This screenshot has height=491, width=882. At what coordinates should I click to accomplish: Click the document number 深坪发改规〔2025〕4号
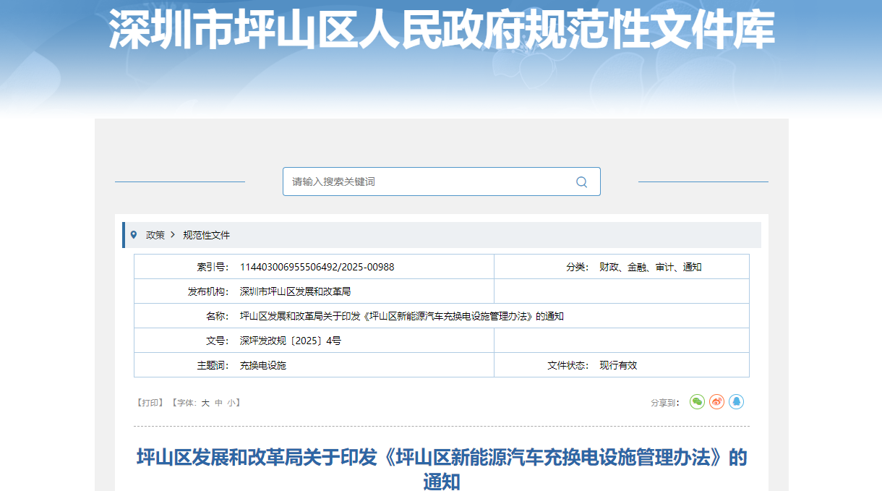click(290, 341)
